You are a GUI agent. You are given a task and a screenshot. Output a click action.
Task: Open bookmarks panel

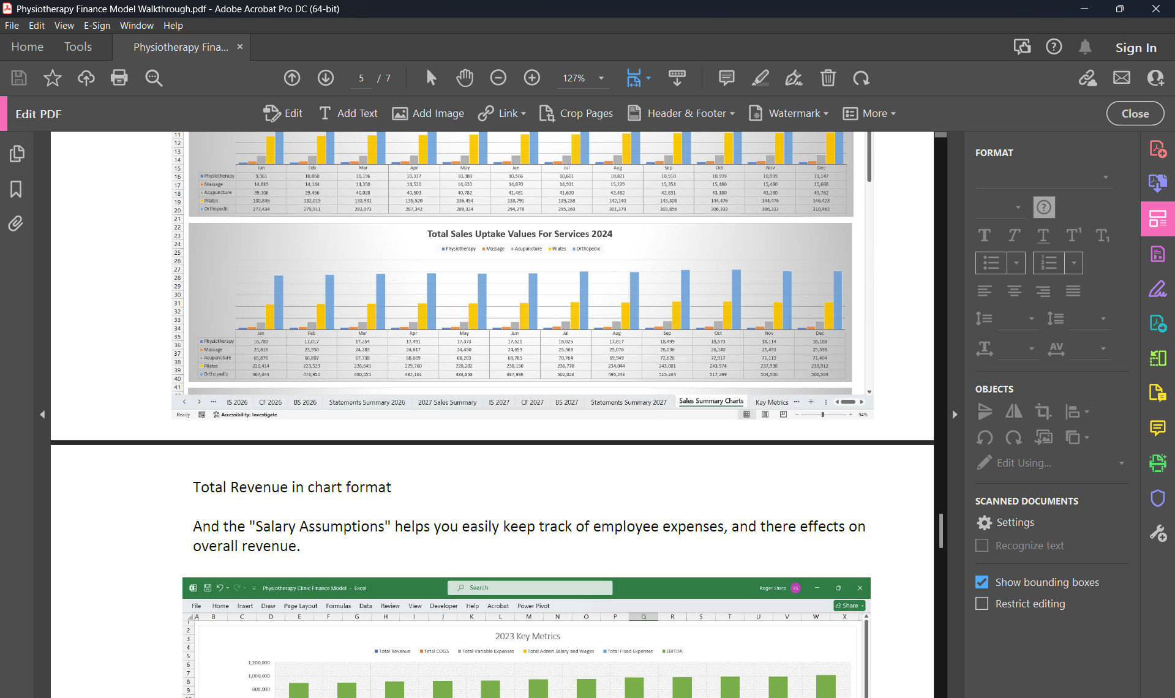(x=17, y=189)
